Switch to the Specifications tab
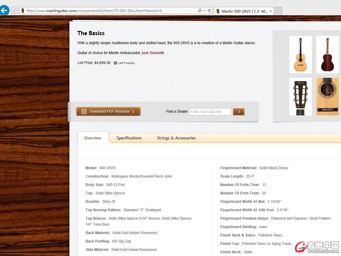Screen dimensions: 341x256 pos(129,138)
